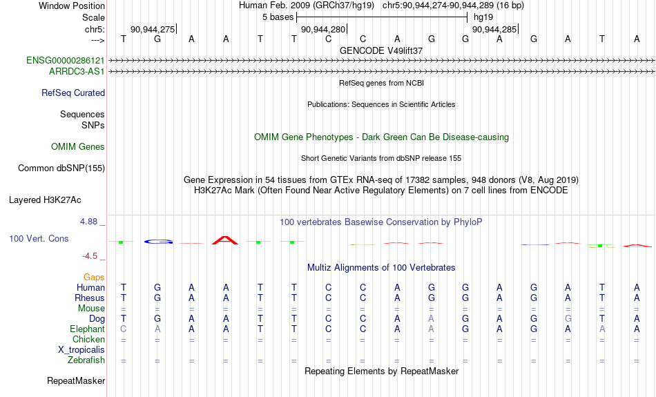Click the Sequences SNPs track label

(82, 119)
